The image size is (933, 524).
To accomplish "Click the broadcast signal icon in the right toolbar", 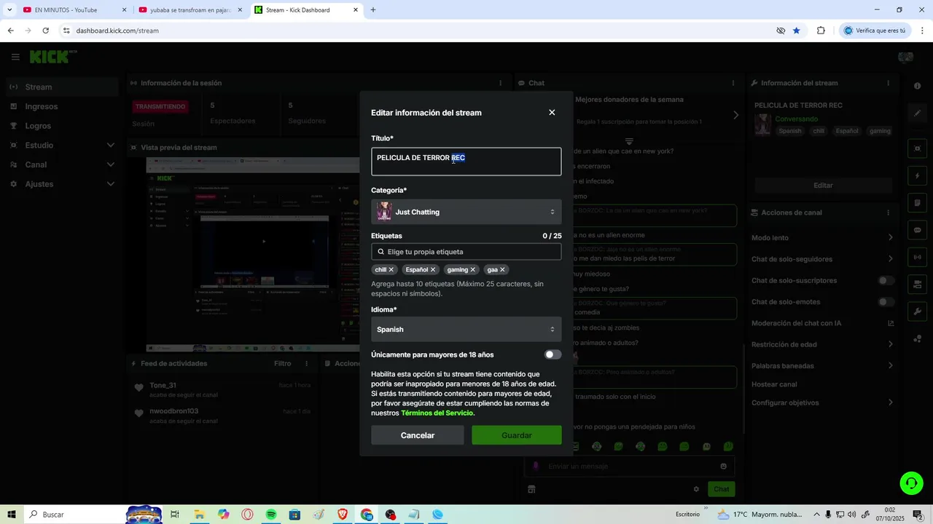I will pos(917,257).
